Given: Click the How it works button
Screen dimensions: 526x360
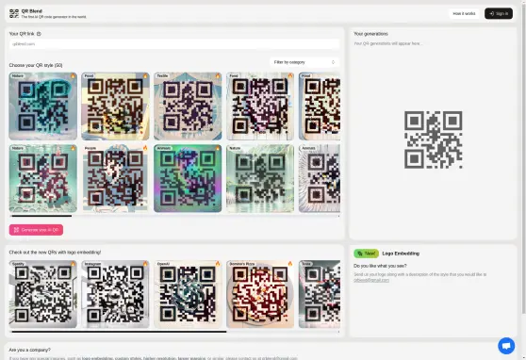Looking at the screenshot, I should (x=464, y=14).
